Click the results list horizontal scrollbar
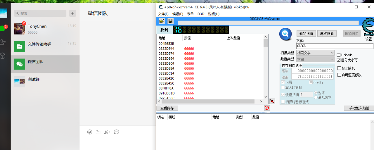Screen dimensions: 374x150 click(210, 101)
